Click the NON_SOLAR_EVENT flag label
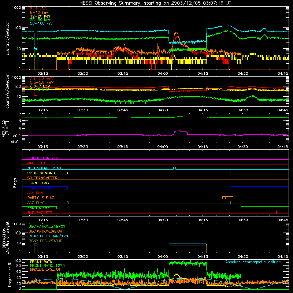This screenshot has width=293, height=293. pos(44,168)
